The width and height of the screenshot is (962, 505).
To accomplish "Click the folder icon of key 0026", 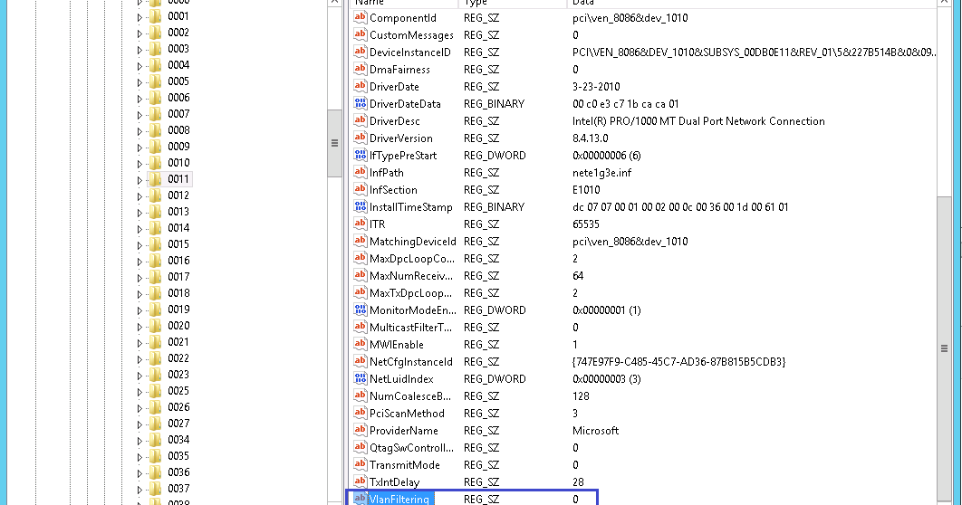I will pos(156,407).
